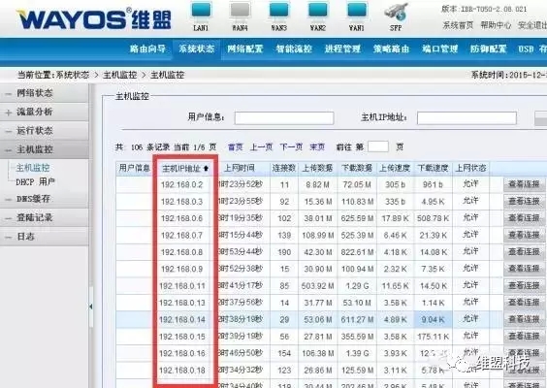
Task: Focus the 用户信息 search field
Action: click(284, 118)
